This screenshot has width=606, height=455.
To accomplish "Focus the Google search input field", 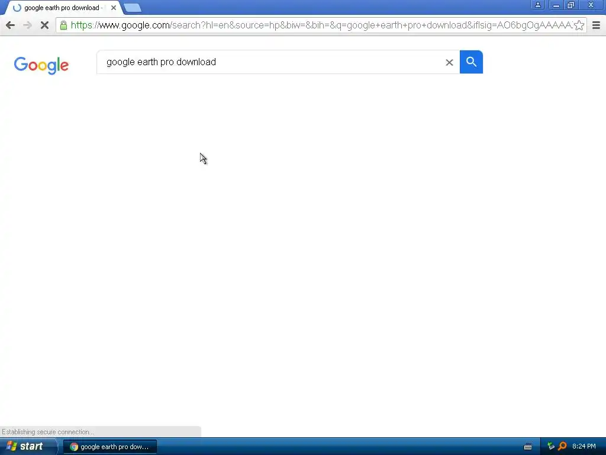I will (270, 62).
